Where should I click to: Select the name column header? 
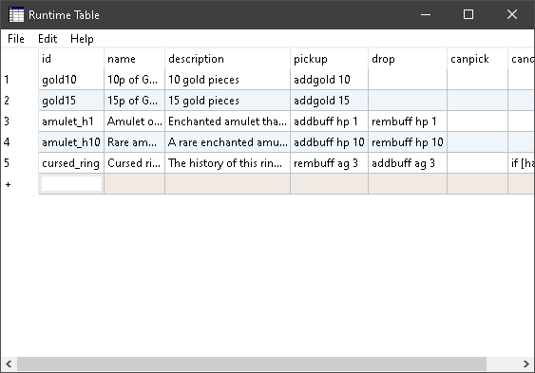[x=134, y=59]
